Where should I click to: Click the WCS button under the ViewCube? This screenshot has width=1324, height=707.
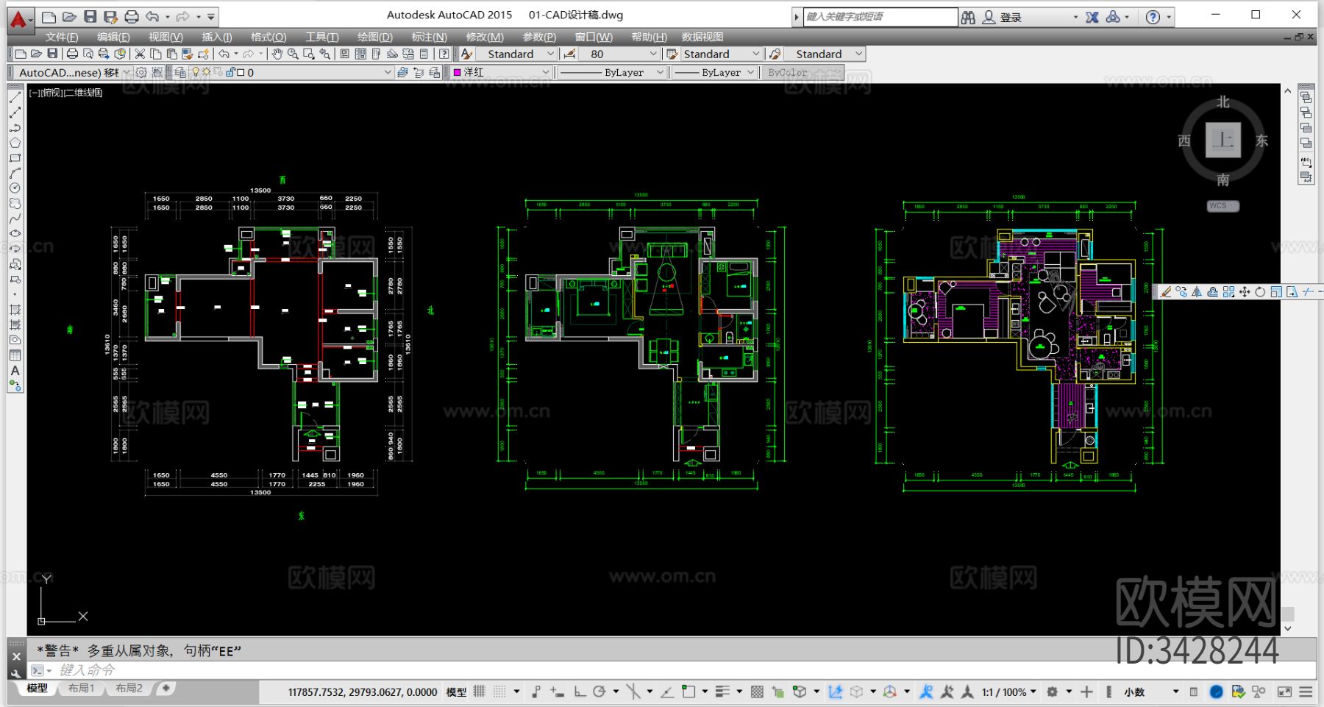click(x=1222, y=206)
